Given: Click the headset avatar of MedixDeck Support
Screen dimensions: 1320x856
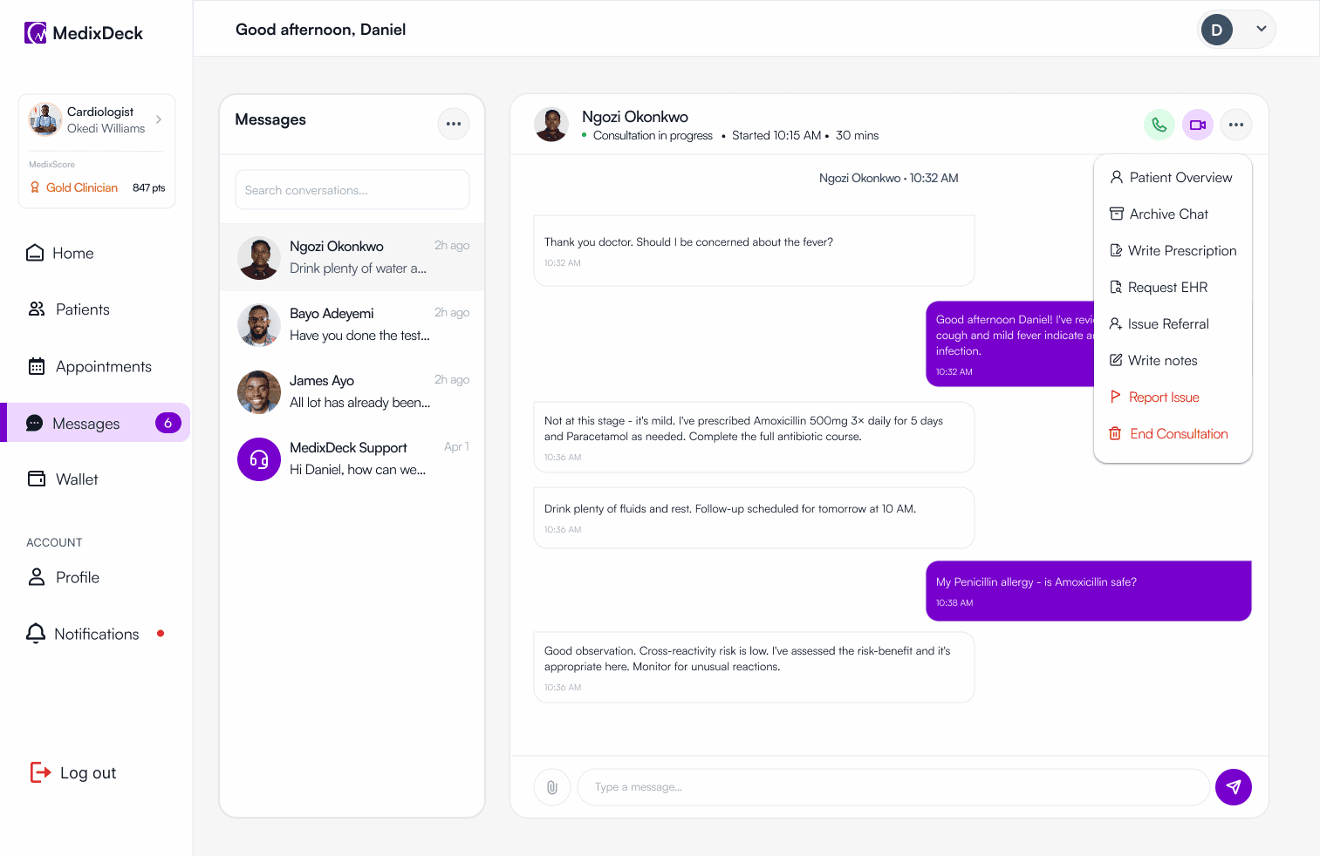Looking at the screenshot, I should point(259,459).
